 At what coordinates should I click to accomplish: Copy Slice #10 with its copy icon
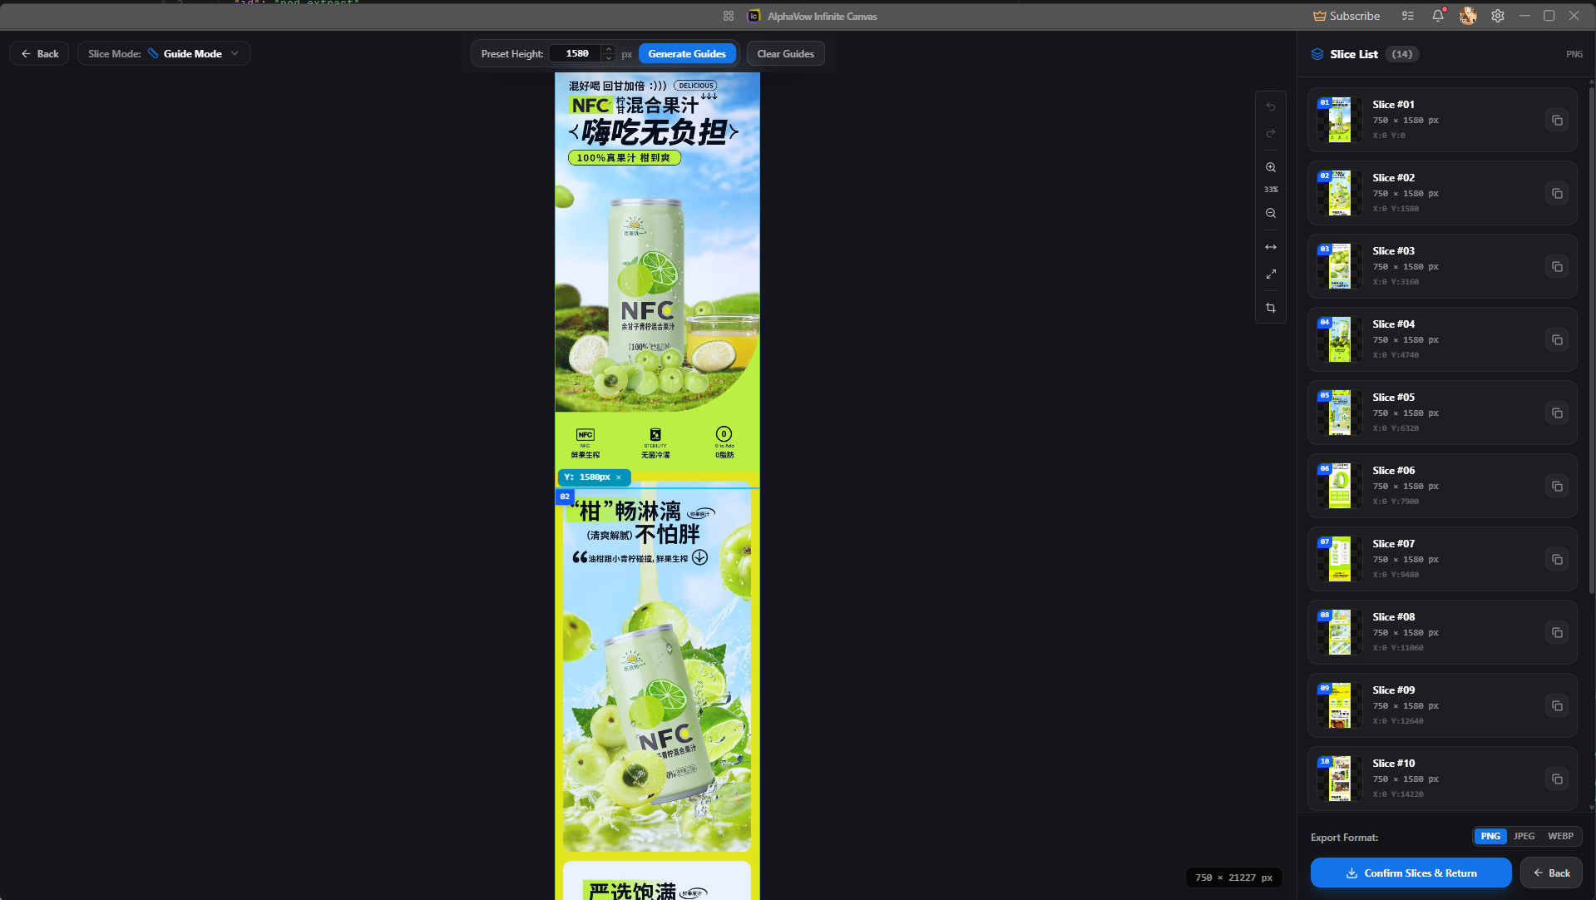(1557, 779)
